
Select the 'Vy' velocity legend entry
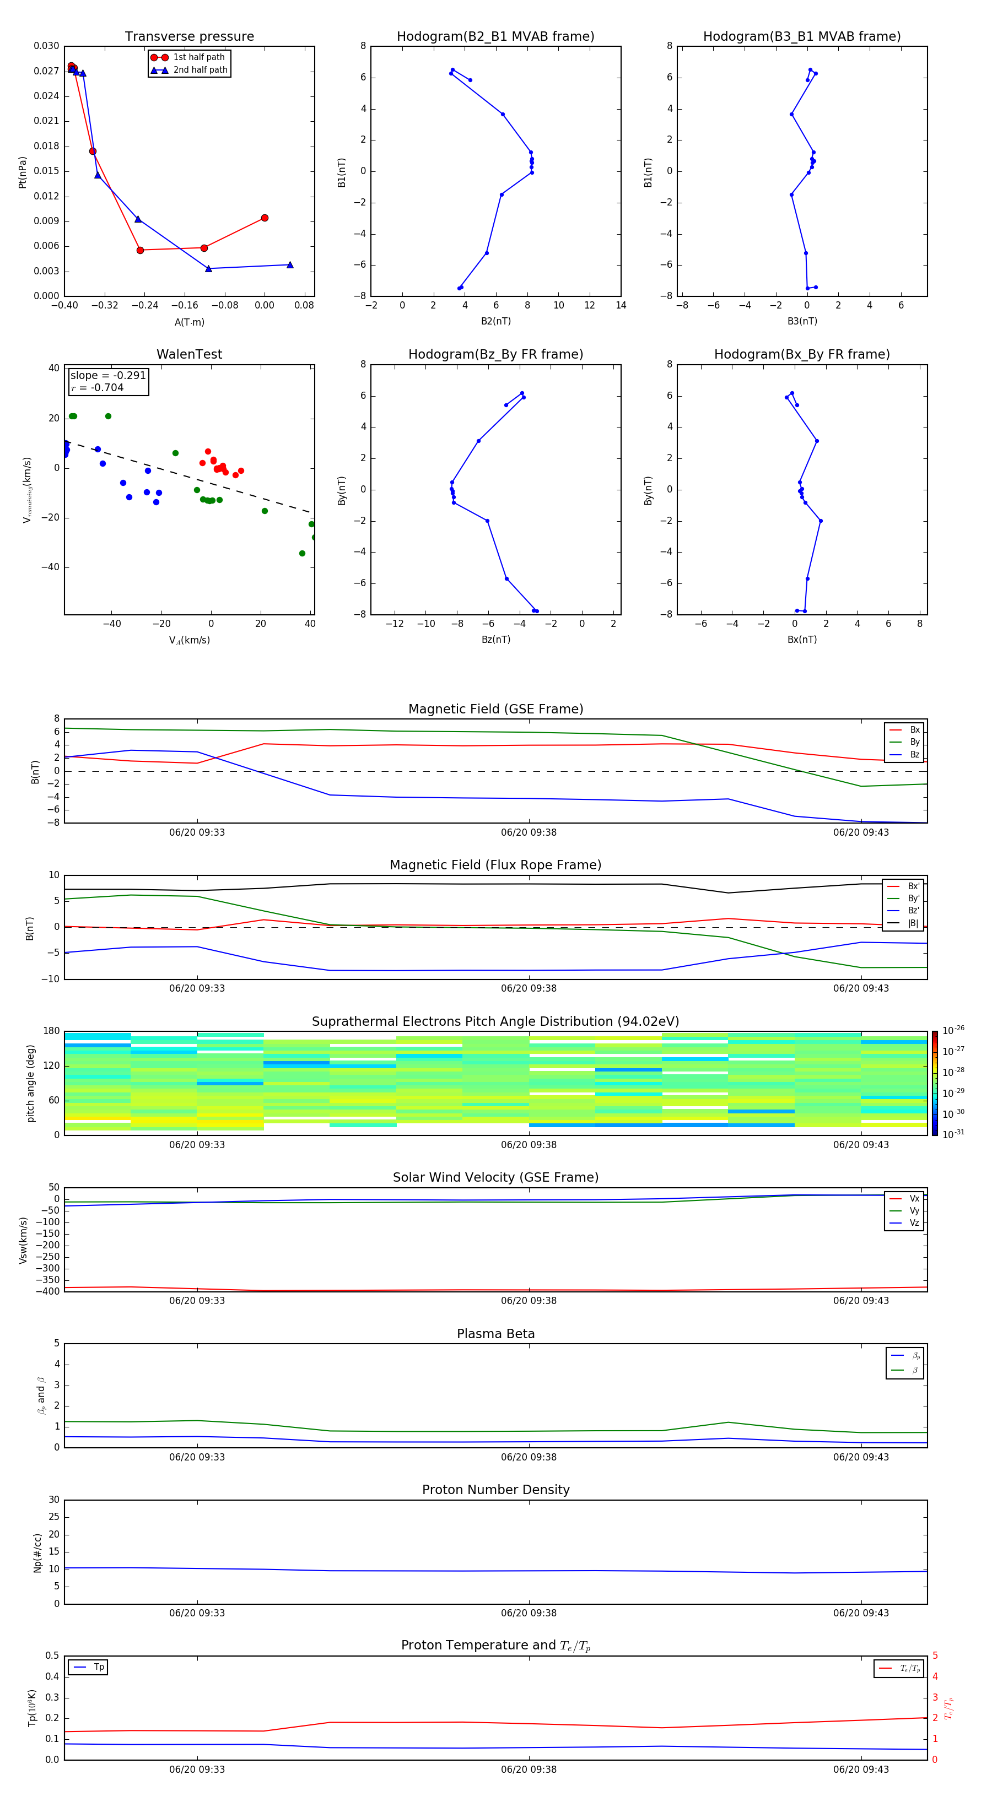point(904,1210)
